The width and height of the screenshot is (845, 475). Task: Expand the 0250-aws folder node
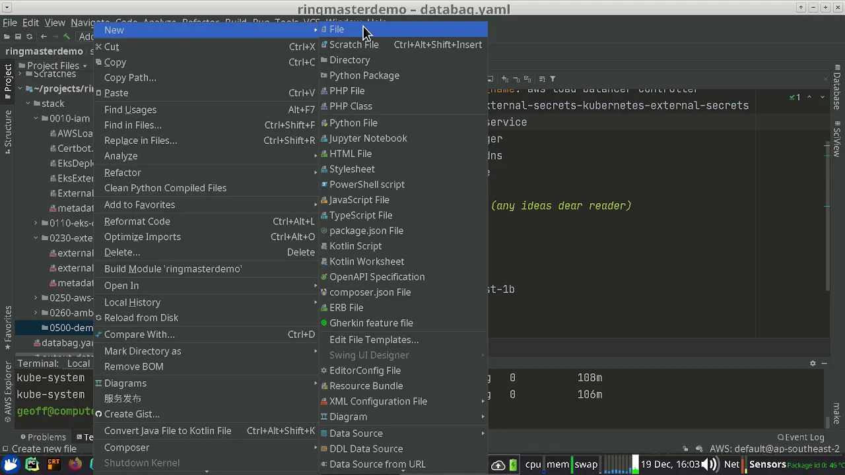tap(36, 298)
